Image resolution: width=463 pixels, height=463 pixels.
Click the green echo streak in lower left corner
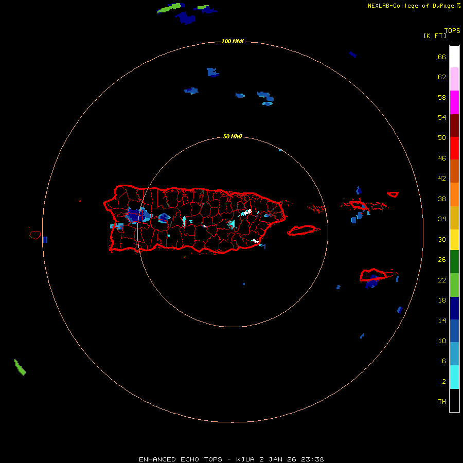20,367
